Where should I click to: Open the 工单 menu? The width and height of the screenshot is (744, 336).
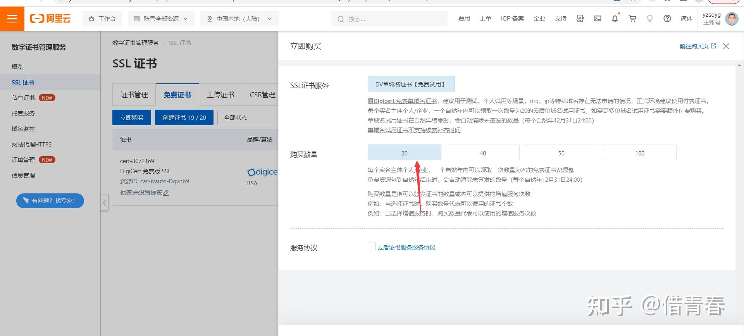[485, 19]
